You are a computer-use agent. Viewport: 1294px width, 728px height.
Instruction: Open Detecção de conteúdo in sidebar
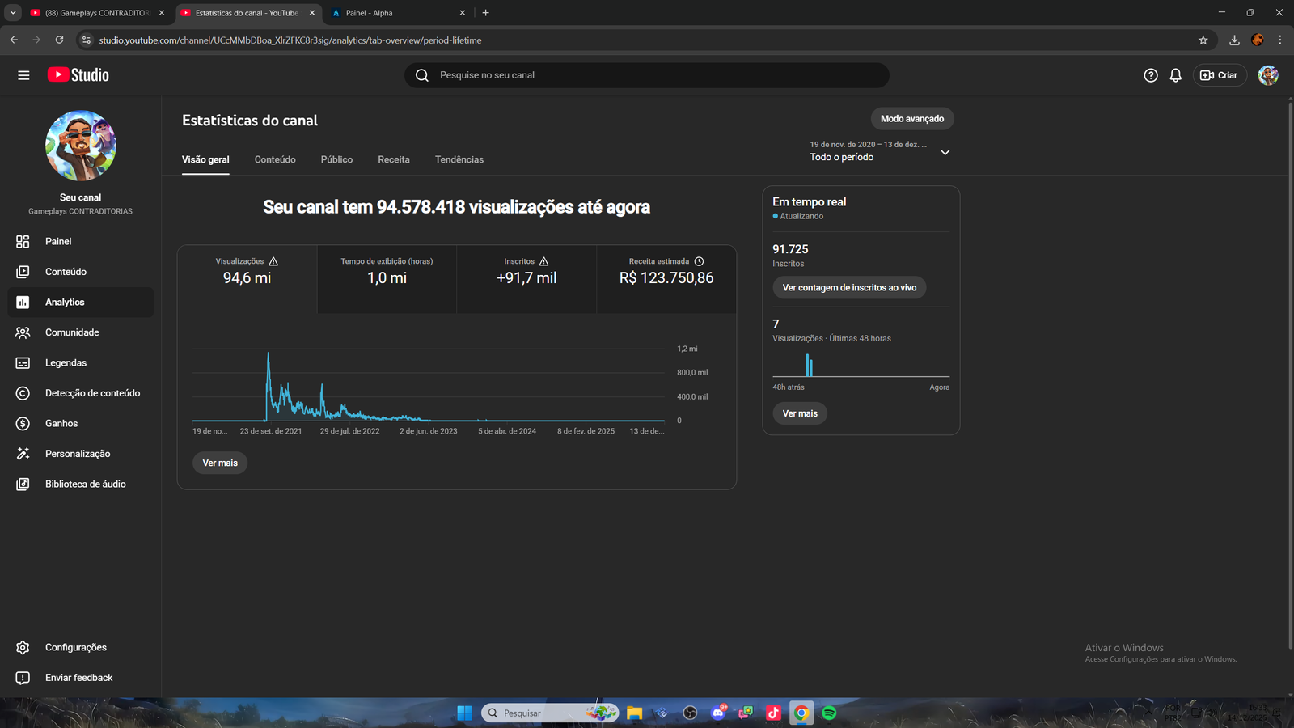[92, 393]
